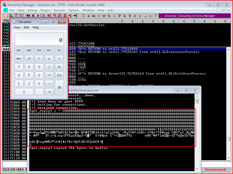Image resolution: width=233 pixels, height=174 pixels.
Task: Click the red question mark help icon
Action: click(x=156, y=16)
